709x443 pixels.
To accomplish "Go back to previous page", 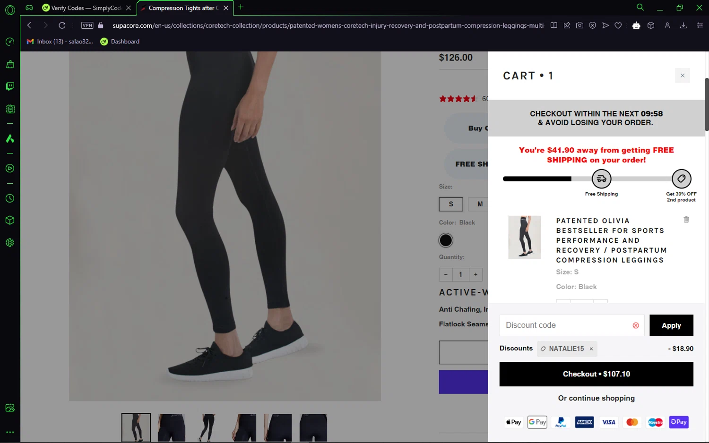I will click(29, 26).
